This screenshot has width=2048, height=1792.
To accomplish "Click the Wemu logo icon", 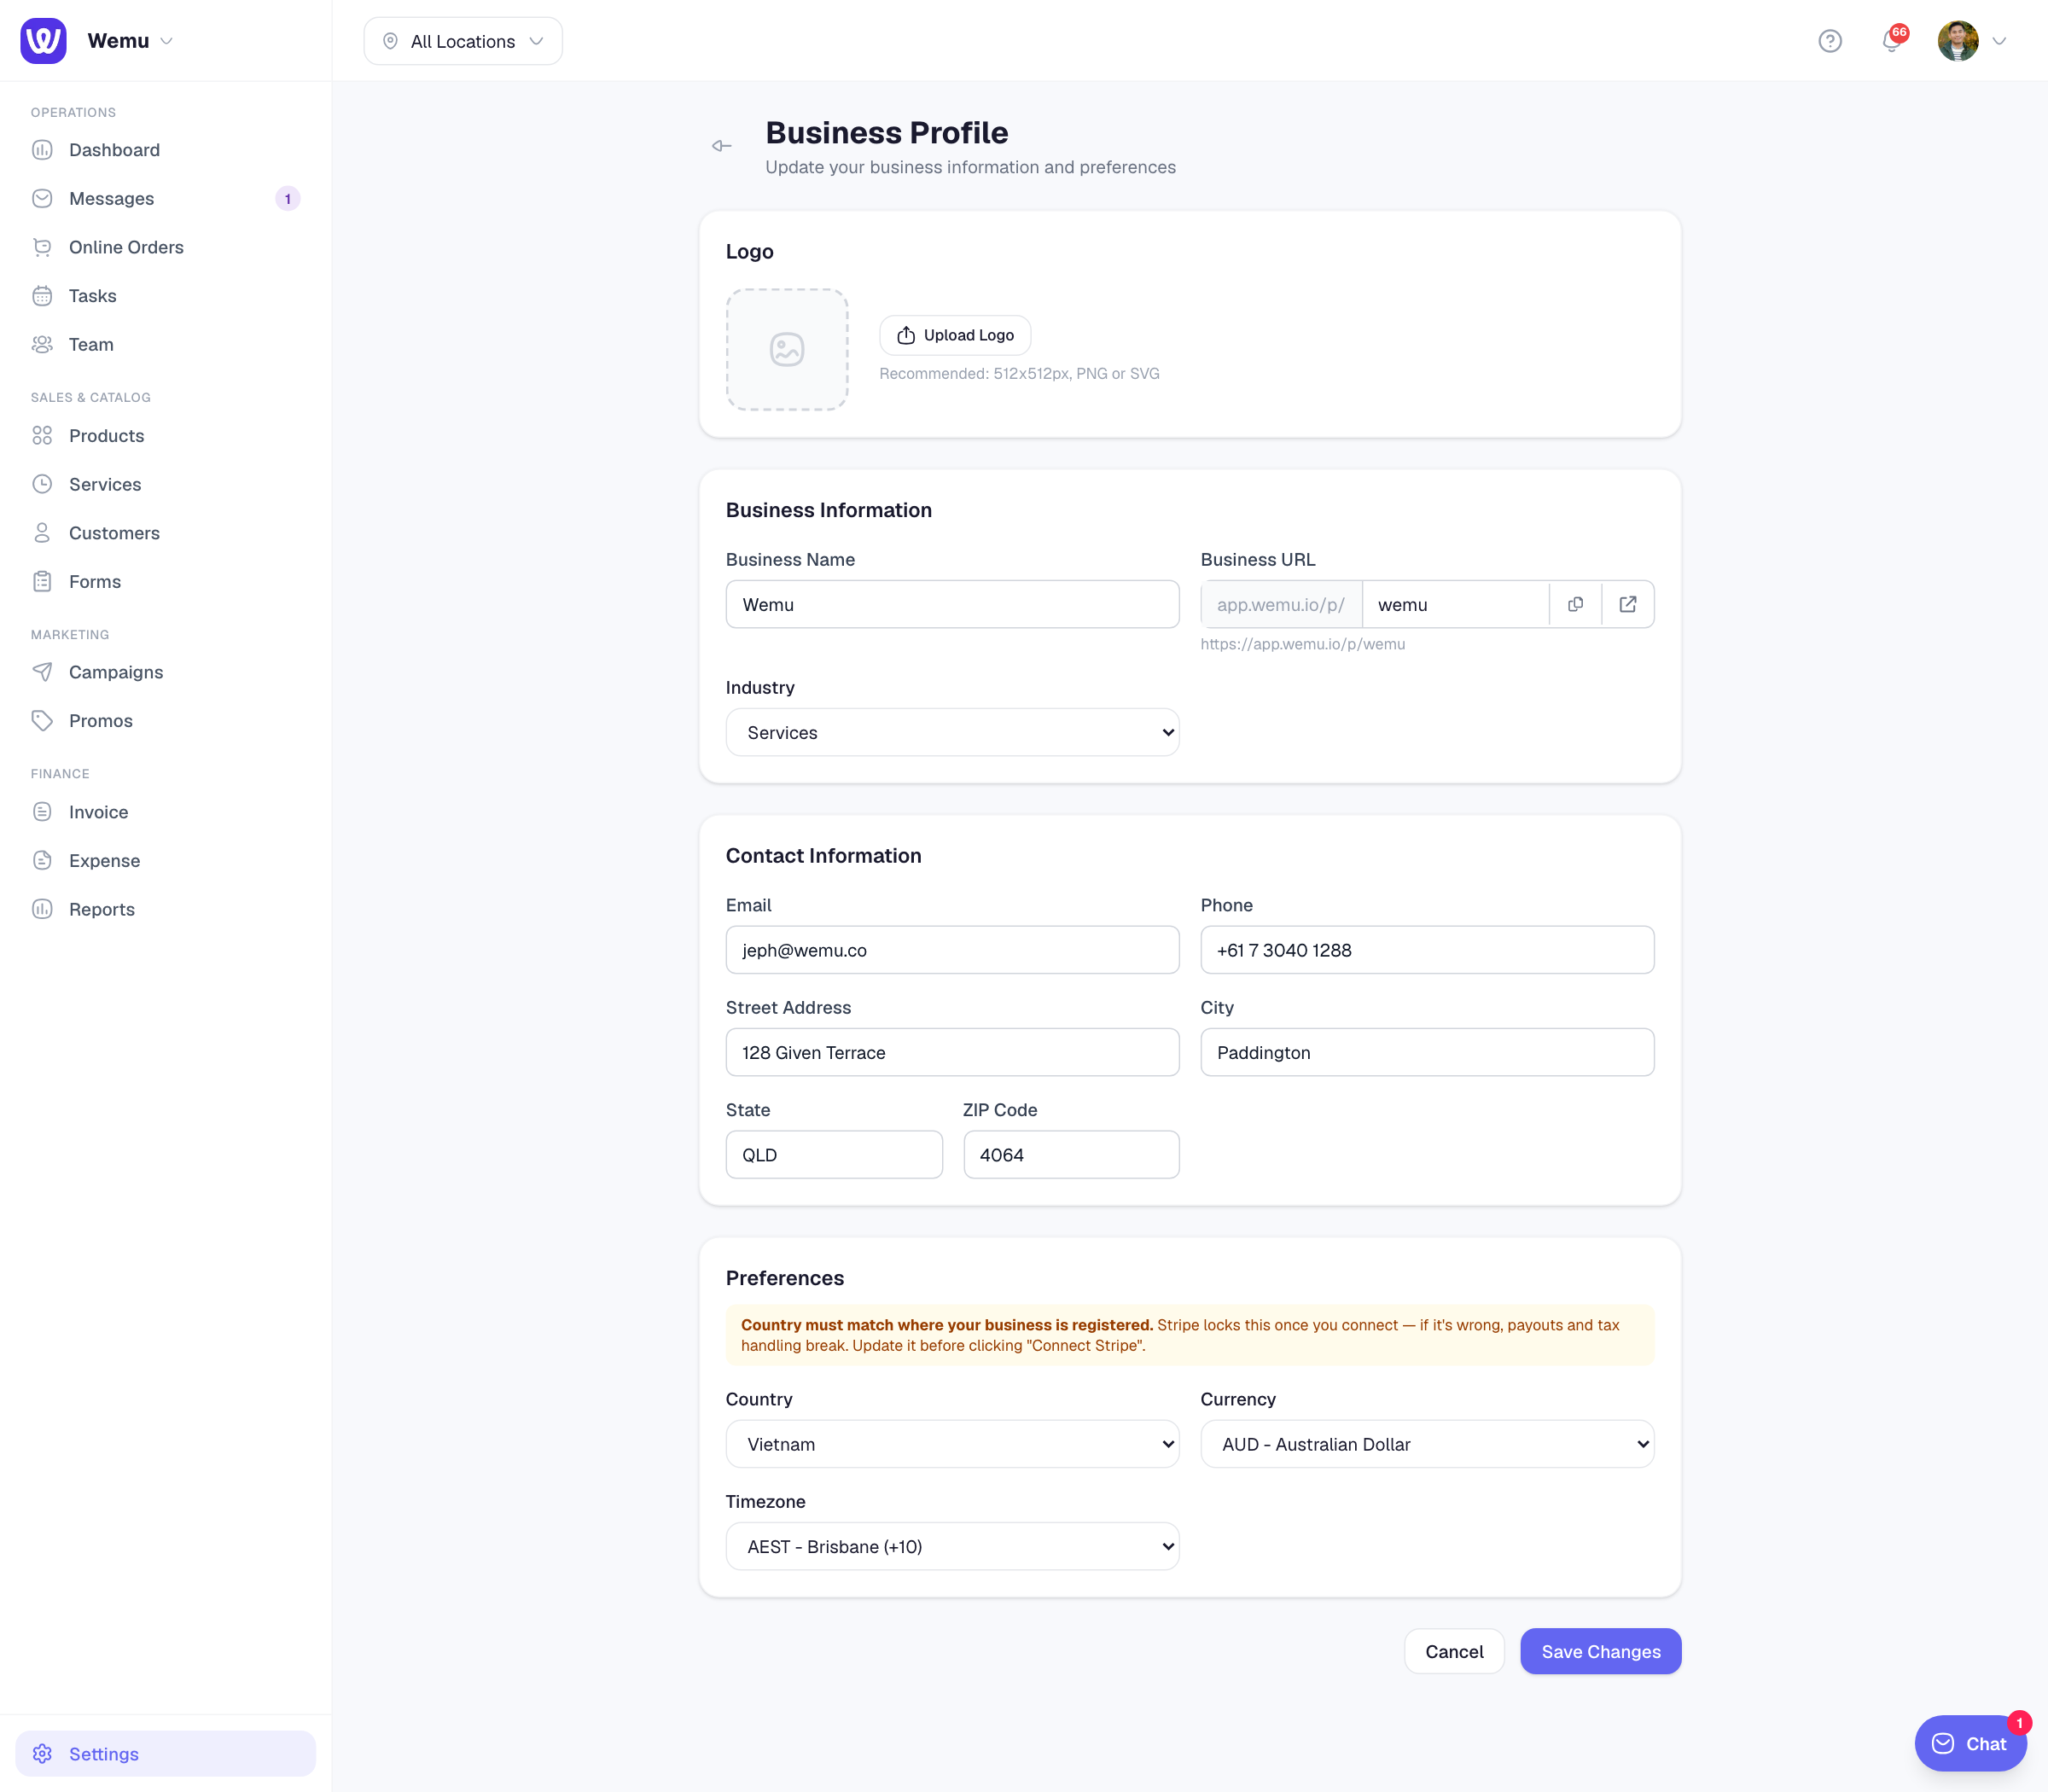I will tap(43, 41).
